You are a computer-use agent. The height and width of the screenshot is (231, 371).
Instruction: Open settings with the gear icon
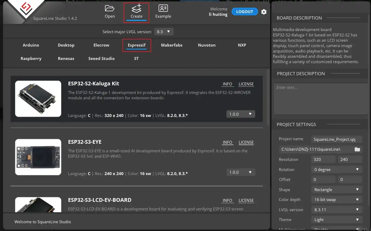(264, 12)
